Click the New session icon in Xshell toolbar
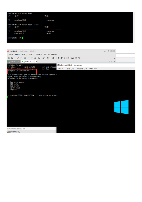142x202 pixels. tap(9, 58)
